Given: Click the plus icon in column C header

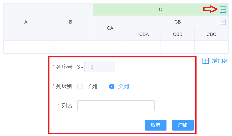Looking at the screenshot, I should coord(223,10).
